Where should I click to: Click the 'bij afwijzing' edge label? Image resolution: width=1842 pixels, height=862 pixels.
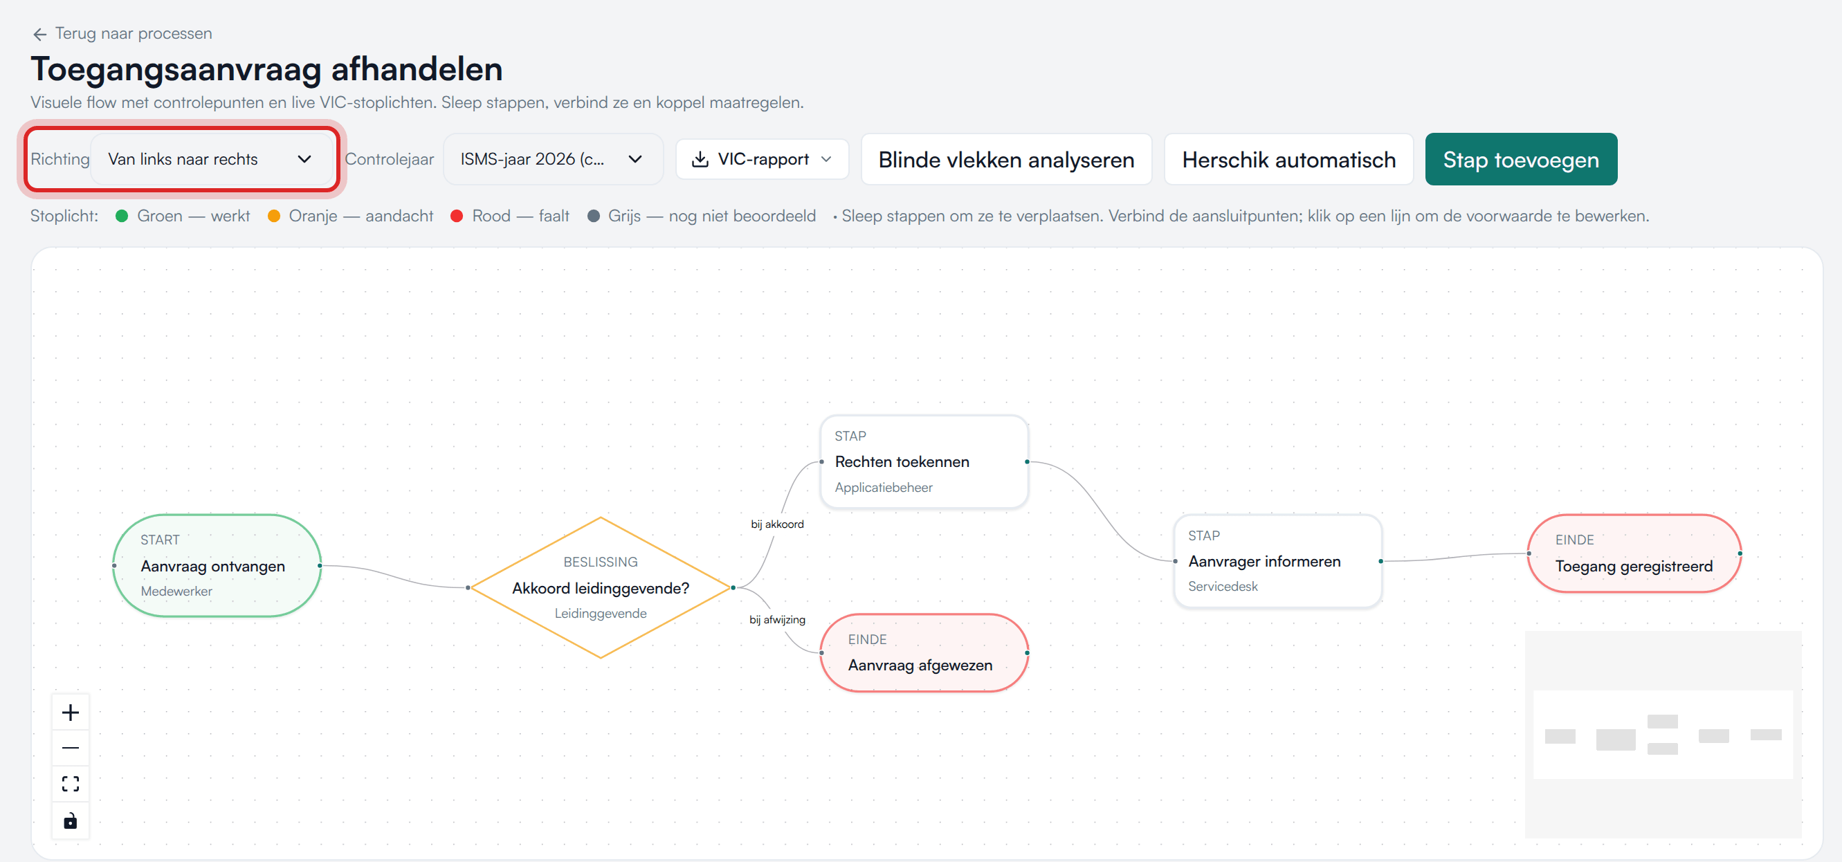click(777, 620)
